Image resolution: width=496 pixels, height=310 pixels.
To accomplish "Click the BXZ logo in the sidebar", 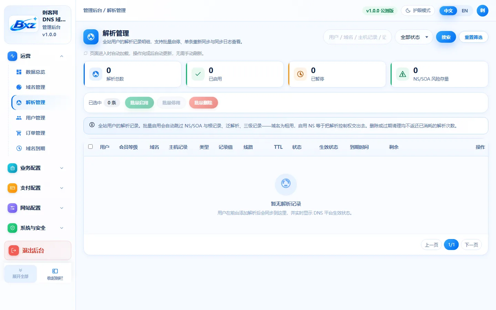I will 24,24.
